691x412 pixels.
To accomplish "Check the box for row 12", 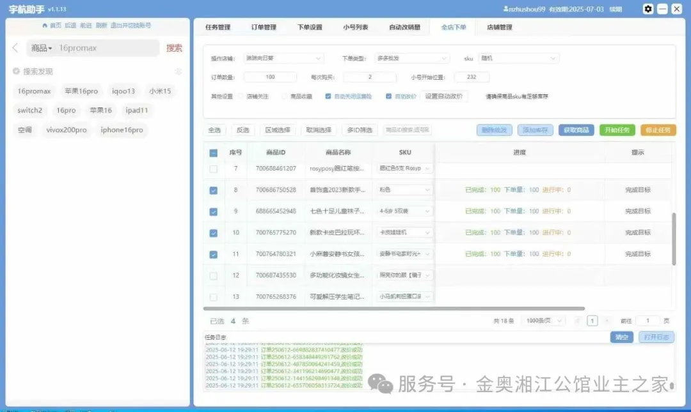I will (214, 275).
